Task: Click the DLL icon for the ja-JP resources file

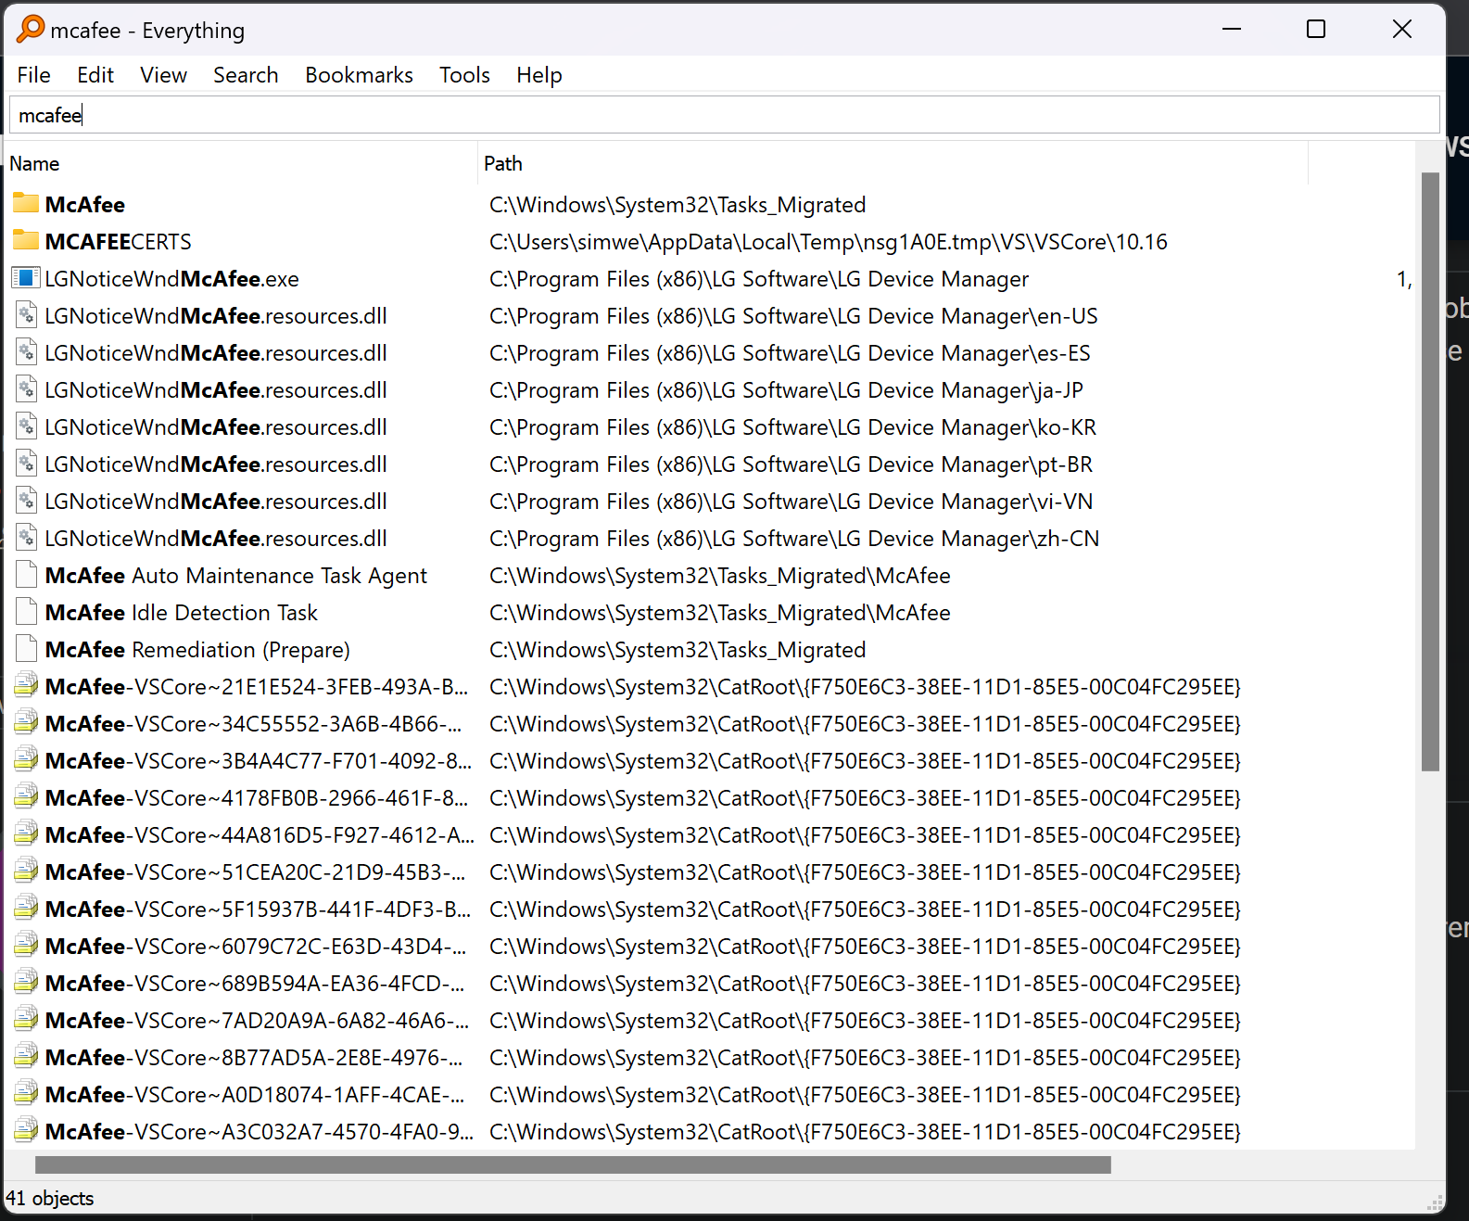Action: tap(26, 388)
